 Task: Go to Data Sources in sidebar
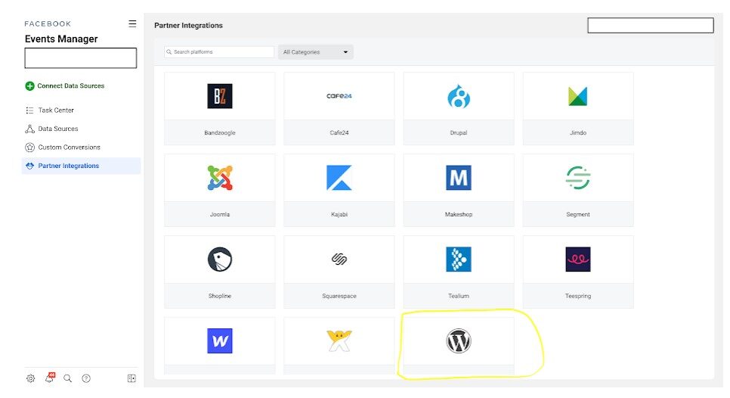coord(57,129)
